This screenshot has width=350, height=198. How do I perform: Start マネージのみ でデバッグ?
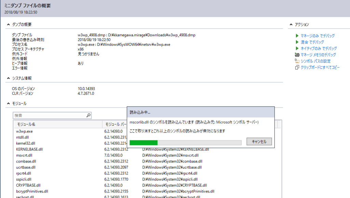(x=318, y=36)
